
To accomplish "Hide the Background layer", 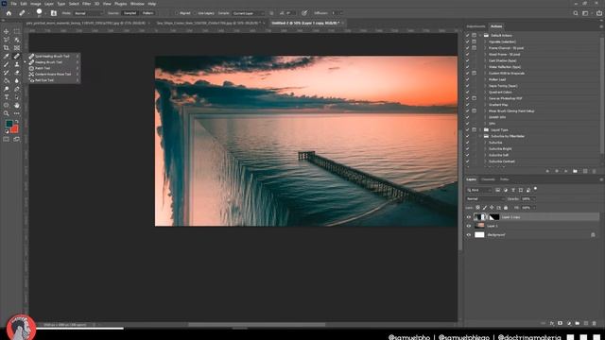I will pyautogui.click(x=469, y=235).
